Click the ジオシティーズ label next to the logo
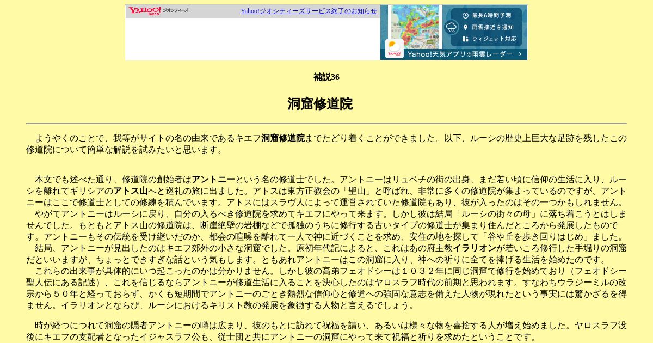The width and height of the screenshot is (653, 343). (x=176, y=10)
